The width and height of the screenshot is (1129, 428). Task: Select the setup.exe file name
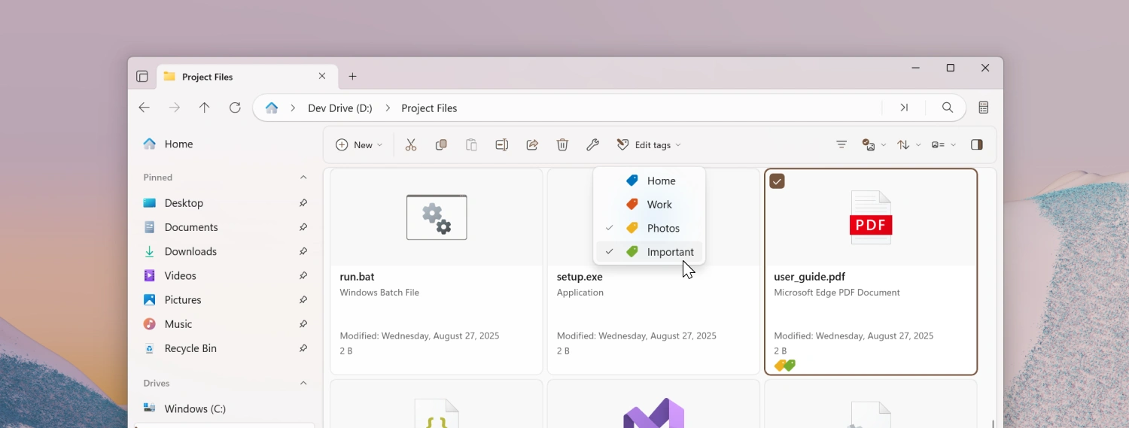[x=580, y=277]
